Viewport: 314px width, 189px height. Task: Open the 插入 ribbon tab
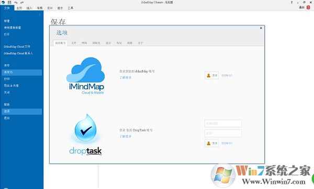(x=29, y=8)
